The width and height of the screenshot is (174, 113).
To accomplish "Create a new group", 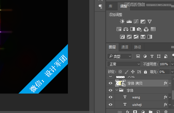I will point(151,112).
